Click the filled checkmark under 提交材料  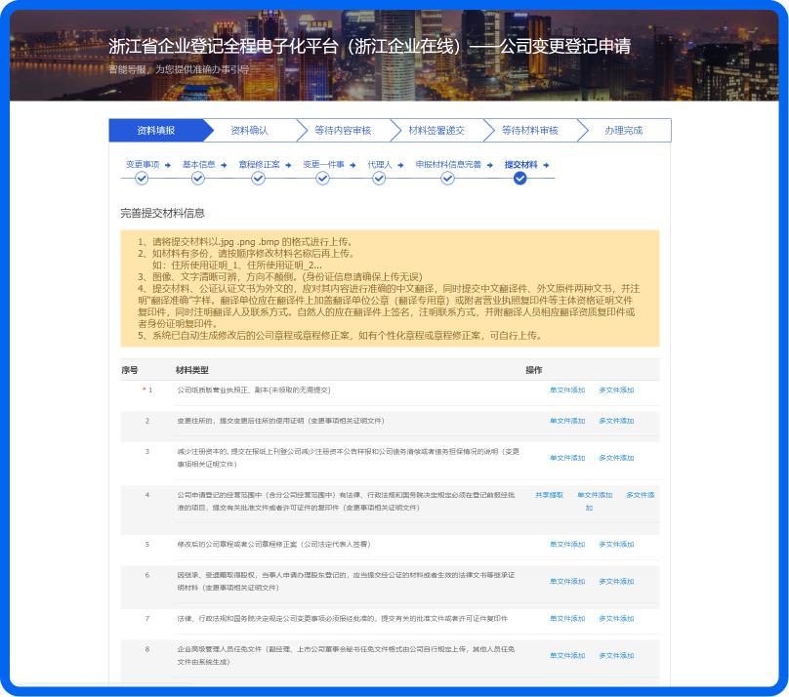520,178
